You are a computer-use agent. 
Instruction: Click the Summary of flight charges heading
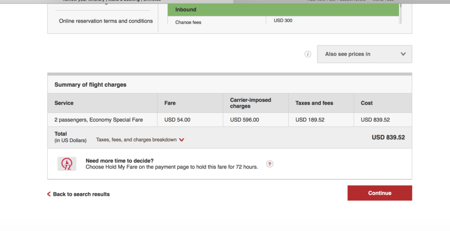[x=91, y=85]
